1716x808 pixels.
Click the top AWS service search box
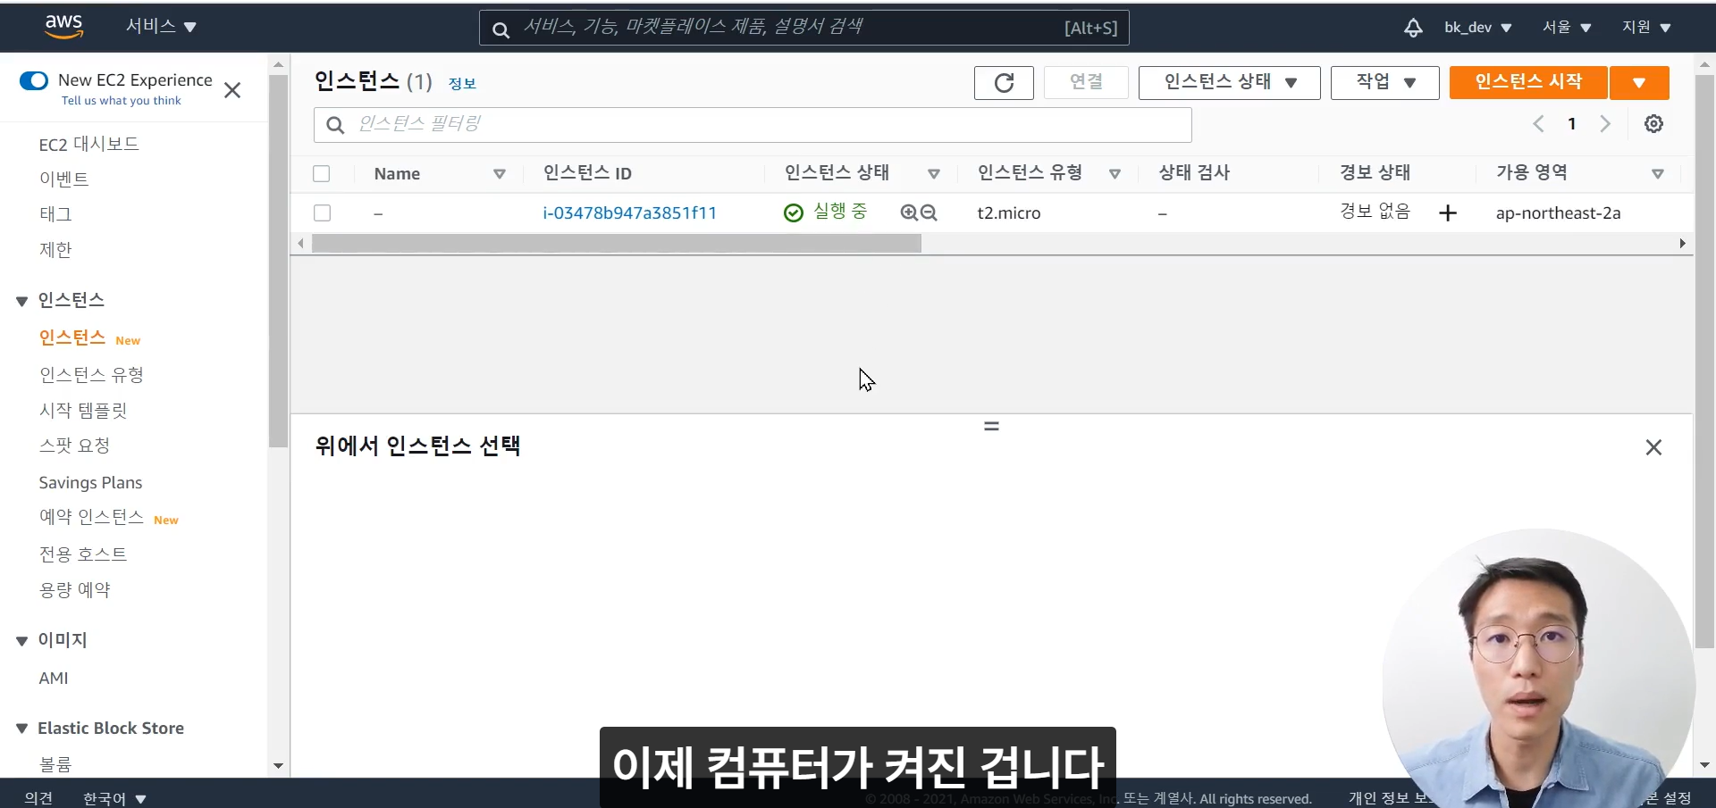coord(804,28)
